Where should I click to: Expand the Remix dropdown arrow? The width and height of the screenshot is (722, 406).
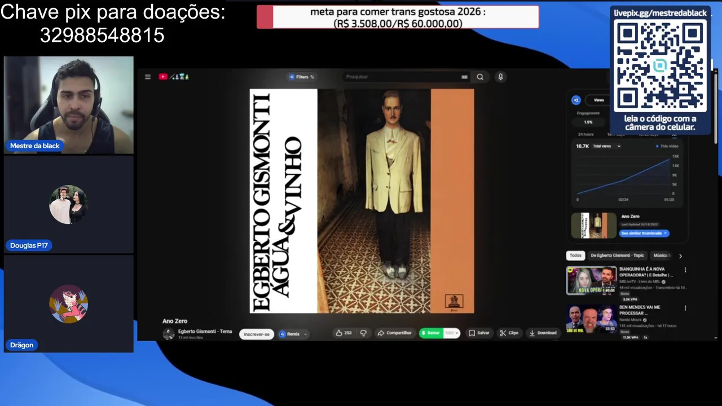(305, 334)
